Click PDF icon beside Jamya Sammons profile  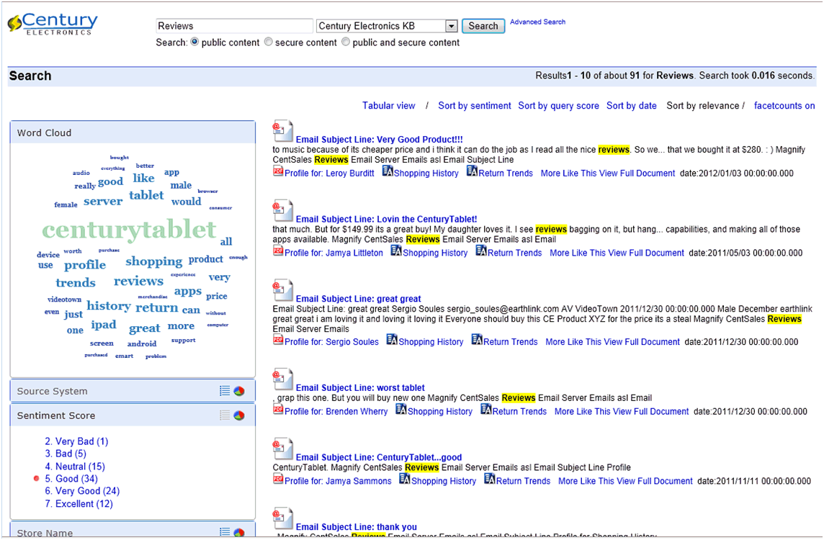coord(278,479)
